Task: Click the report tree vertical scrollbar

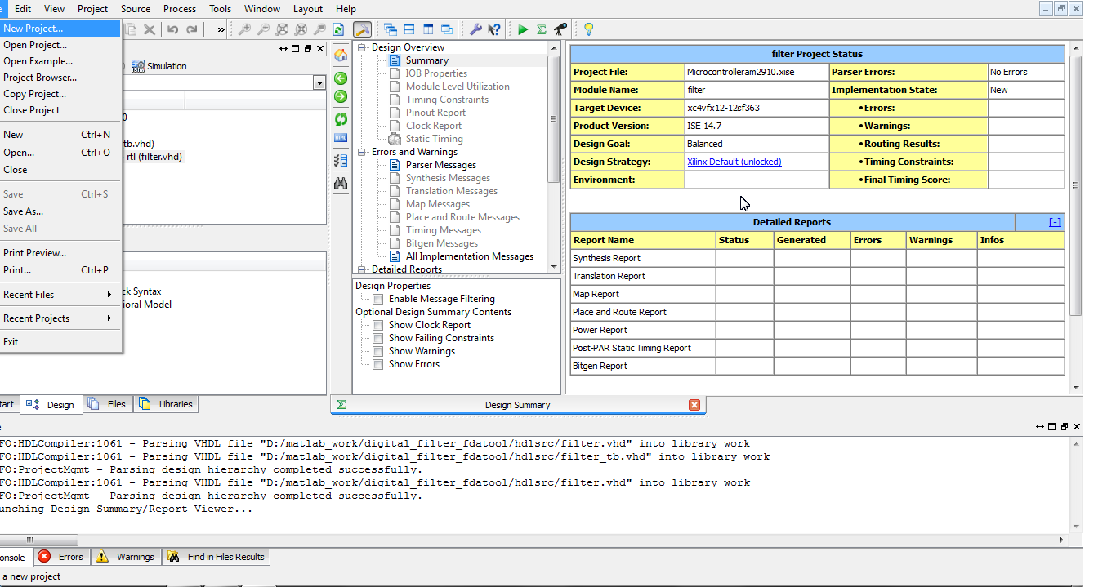Action: [554, 118]
